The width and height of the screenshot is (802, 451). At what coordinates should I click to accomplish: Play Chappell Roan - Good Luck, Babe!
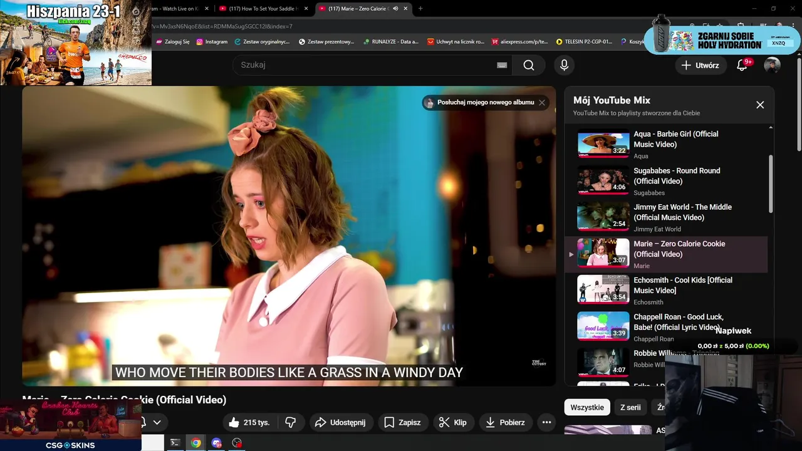[679, 322]
